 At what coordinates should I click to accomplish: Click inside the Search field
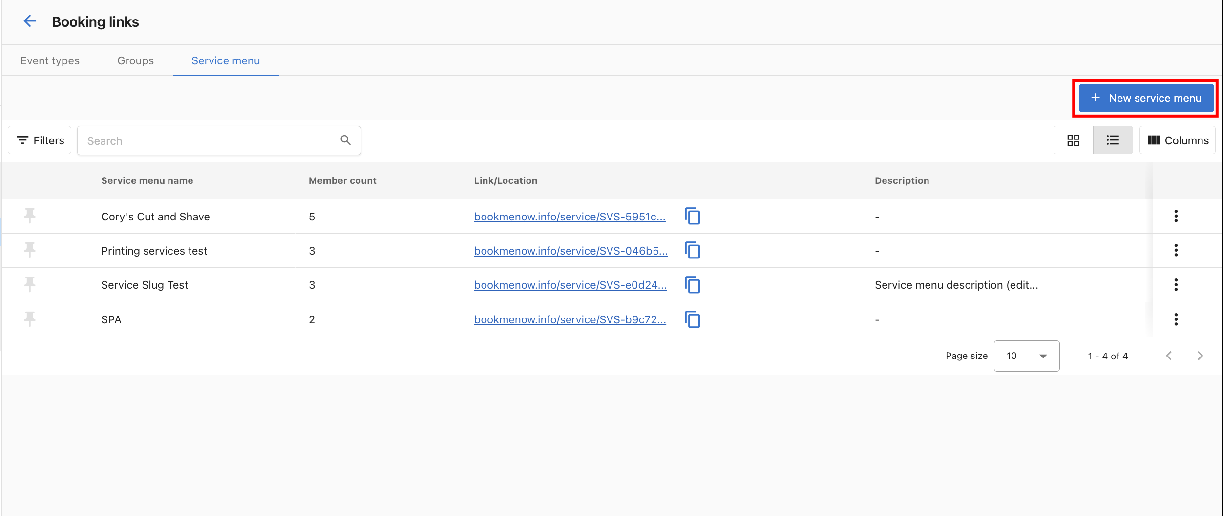(205, 140)
